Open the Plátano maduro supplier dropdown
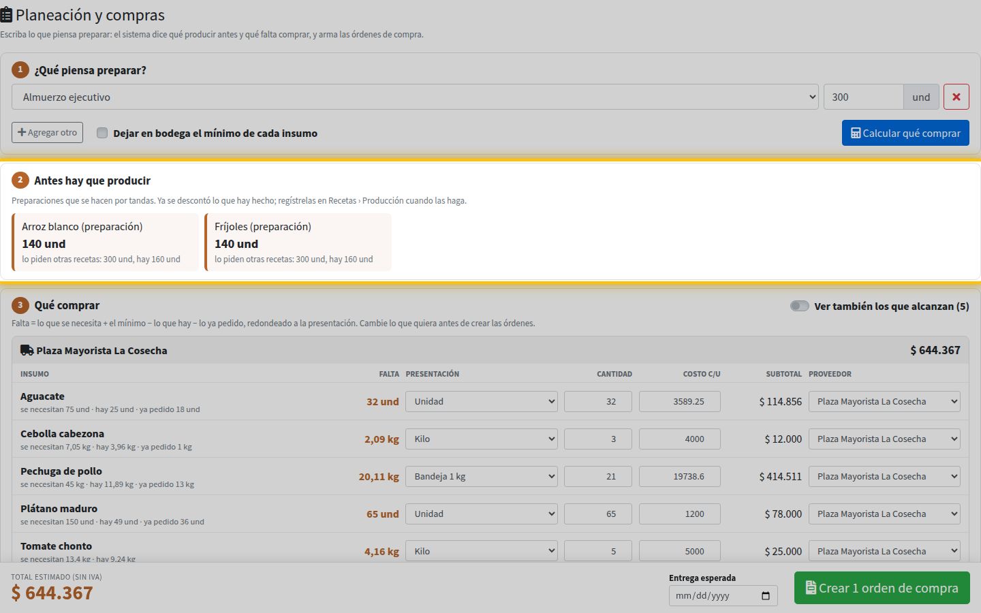The height and width of the screenshot is (613, 981). 884,514
